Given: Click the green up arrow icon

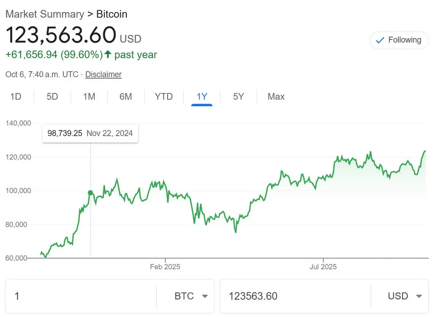Looking at the screenshot, I should (x=108, y=55).
